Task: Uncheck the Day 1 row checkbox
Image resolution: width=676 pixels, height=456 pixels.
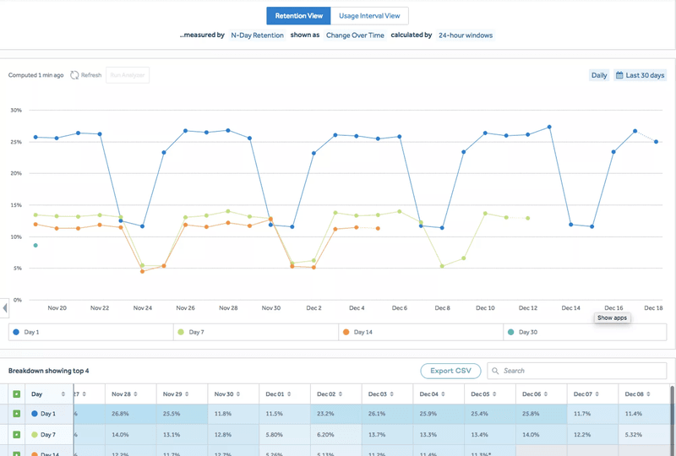Action: pyautogui.click(x=17, y=414)
